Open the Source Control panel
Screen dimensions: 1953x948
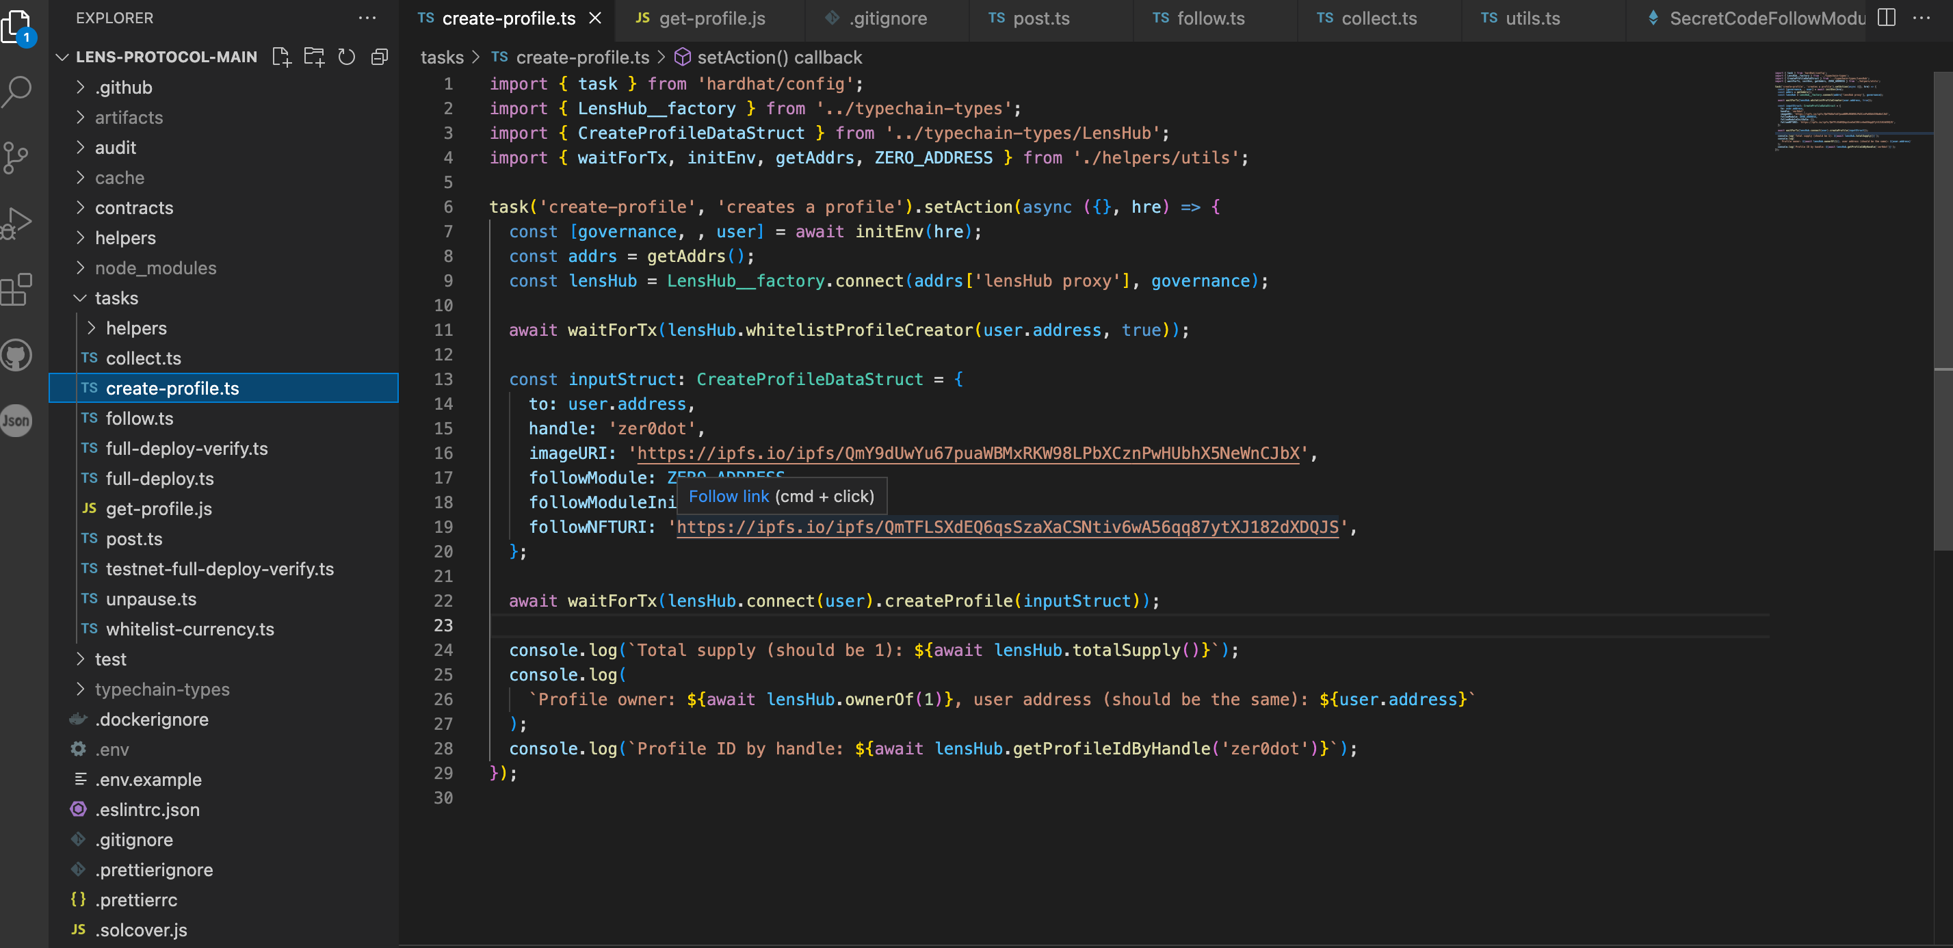16,157
